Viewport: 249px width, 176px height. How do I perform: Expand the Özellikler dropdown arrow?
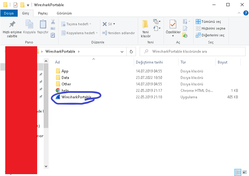coord(173,36)
